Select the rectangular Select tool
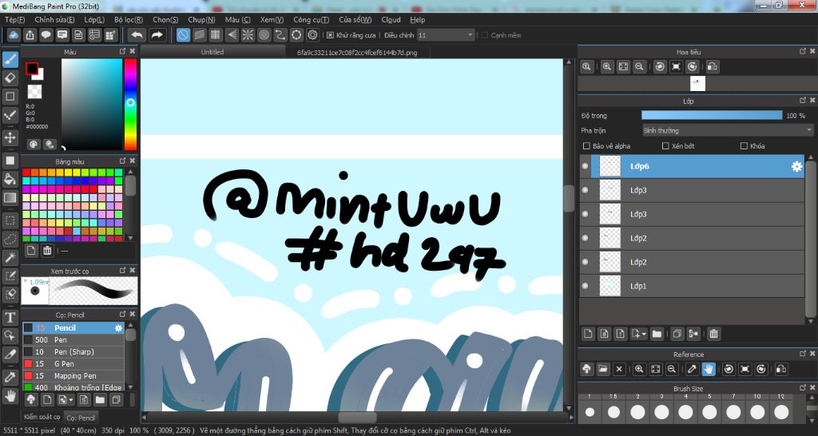This screenshot has height=436, width=818. pos(10,220)
